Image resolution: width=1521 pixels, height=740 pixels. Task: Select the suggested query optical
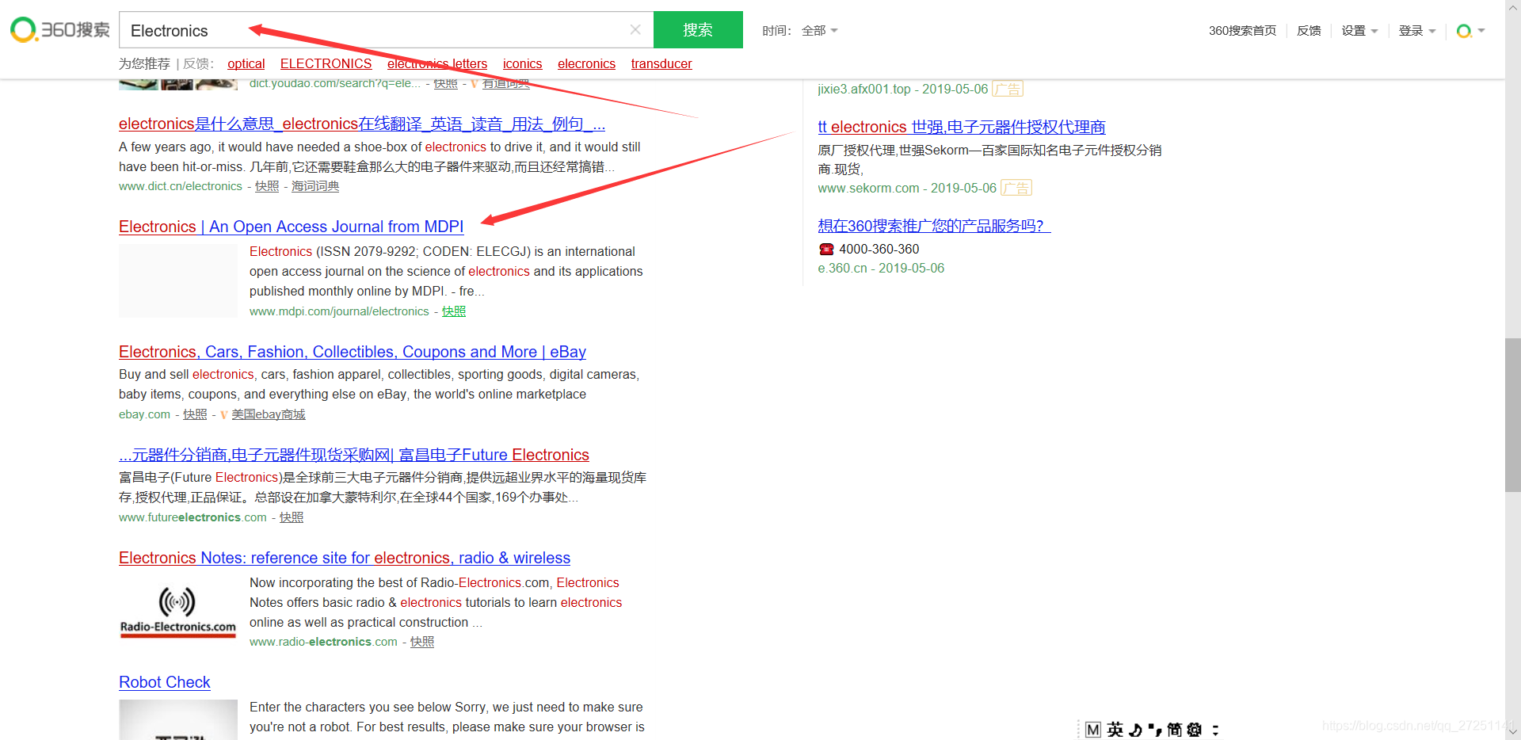(x=246, y=63)
